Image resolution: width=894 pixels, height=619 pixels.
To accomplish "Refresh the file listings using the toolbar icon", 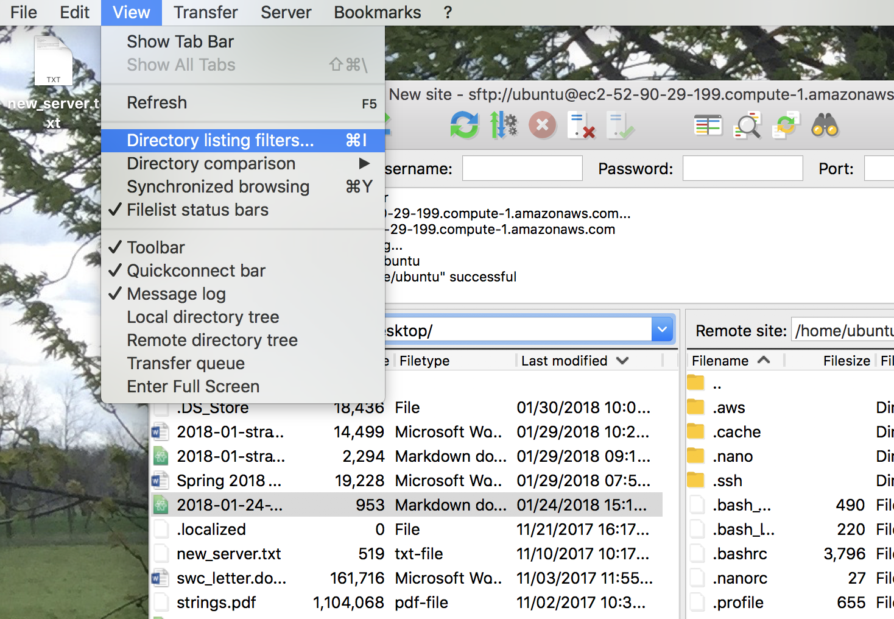I will coord(465,125).
